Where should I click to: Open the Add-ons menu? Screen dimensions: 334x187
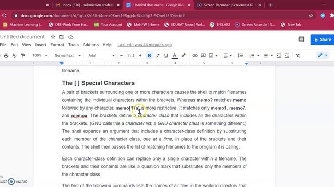pyautogui.click(x=90, y=45)
